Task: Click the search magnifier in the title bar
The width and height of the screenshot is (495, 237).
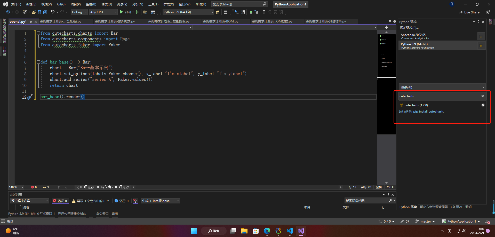Action: (265, 4)
